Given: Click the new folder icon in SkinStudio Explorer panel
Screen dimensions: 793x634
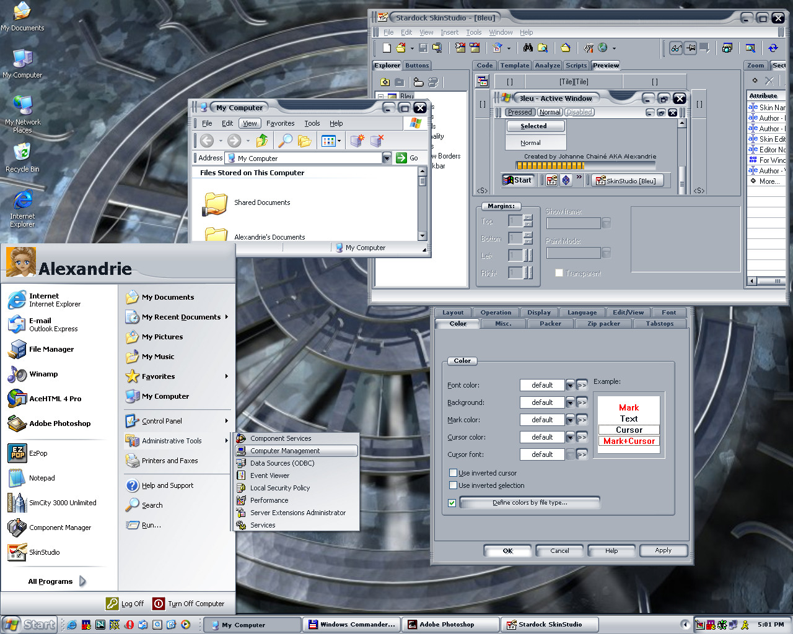Looking at the screenshot, I should click(385, 82).
